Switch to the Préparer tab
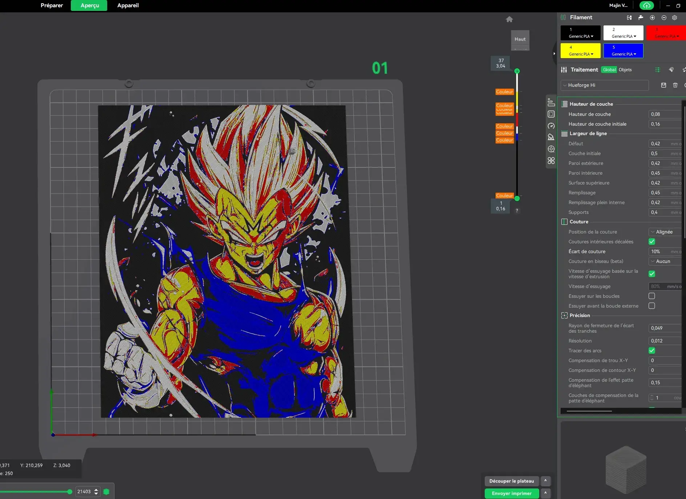 52,5
